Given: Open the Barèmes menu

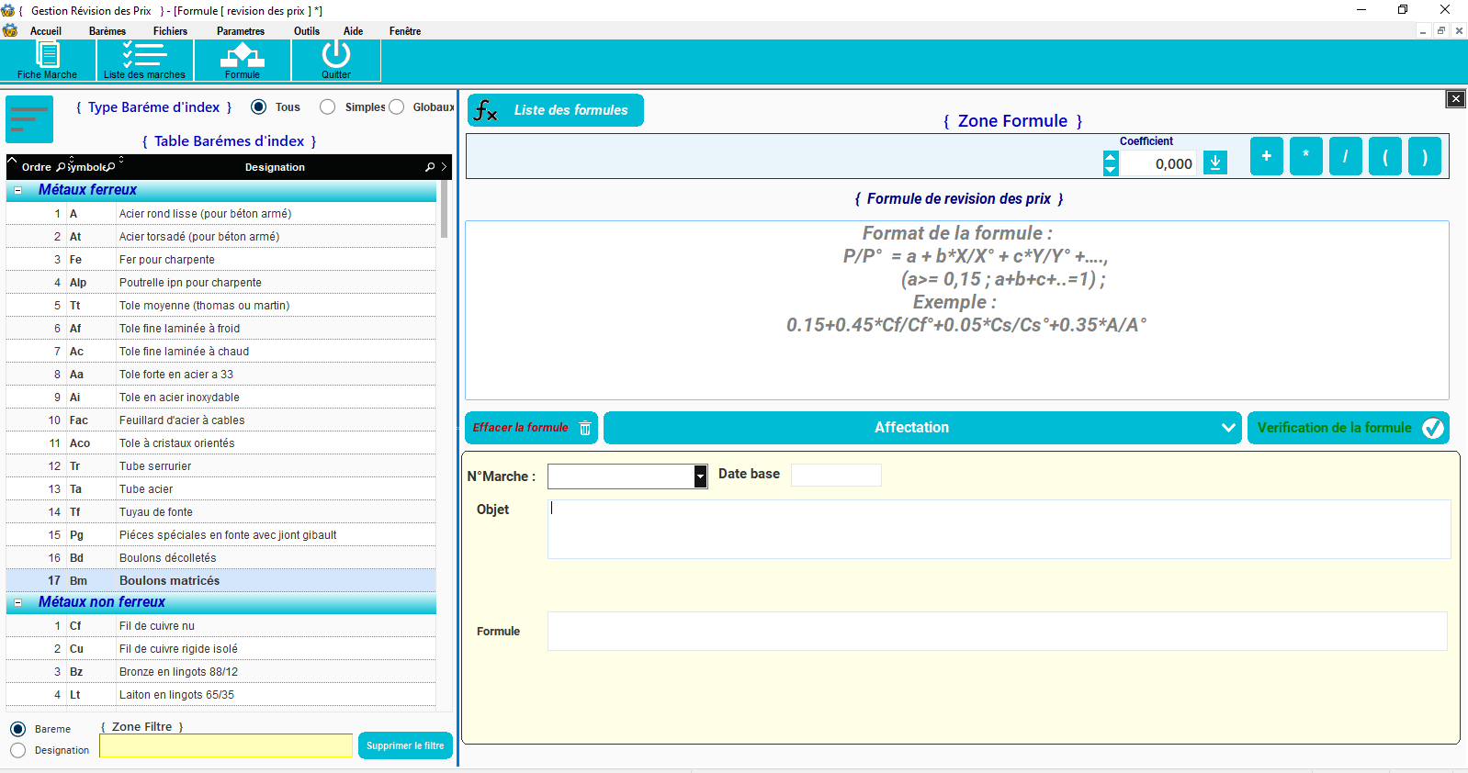Looking at the screenshot, I should tap(107, 31).
